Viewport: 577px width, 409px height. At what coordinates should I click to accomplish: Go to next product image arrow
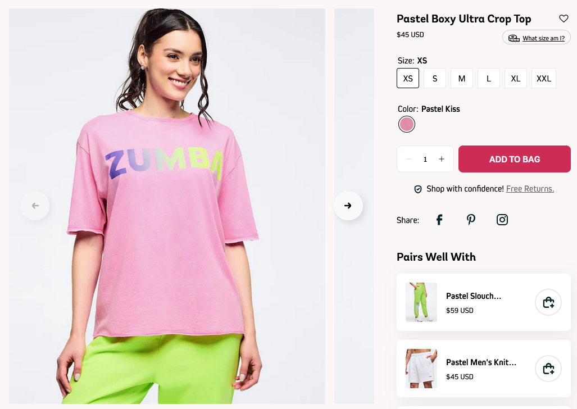click(348, 206)
